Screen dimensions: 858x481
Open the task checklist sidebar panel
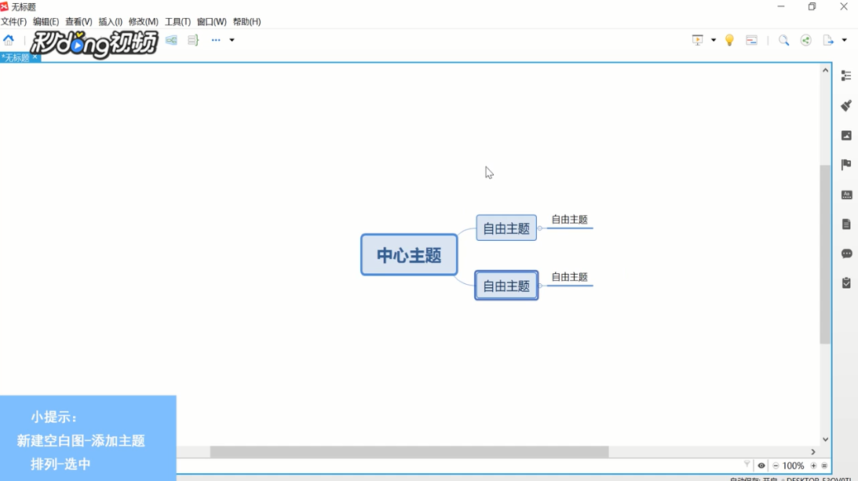pyautogui.click(x=846, y=283)
